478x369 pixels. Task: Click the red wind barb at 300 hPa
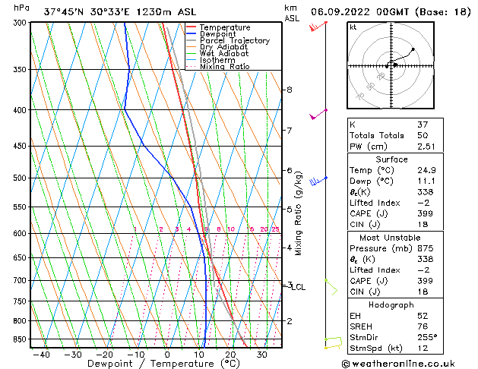318,27
